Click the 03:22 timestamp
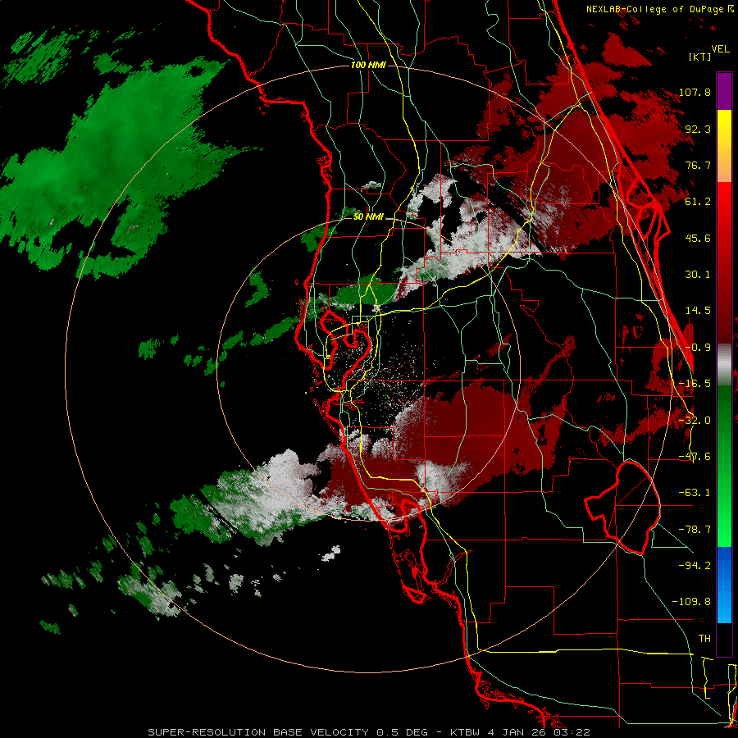738x738 pixels. (x=572, y=732)
